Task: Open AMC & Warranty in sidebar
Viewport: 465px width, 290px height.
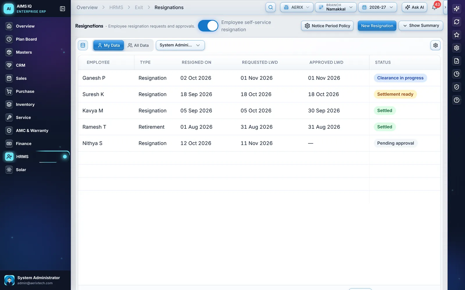Action: coord(35,130)
